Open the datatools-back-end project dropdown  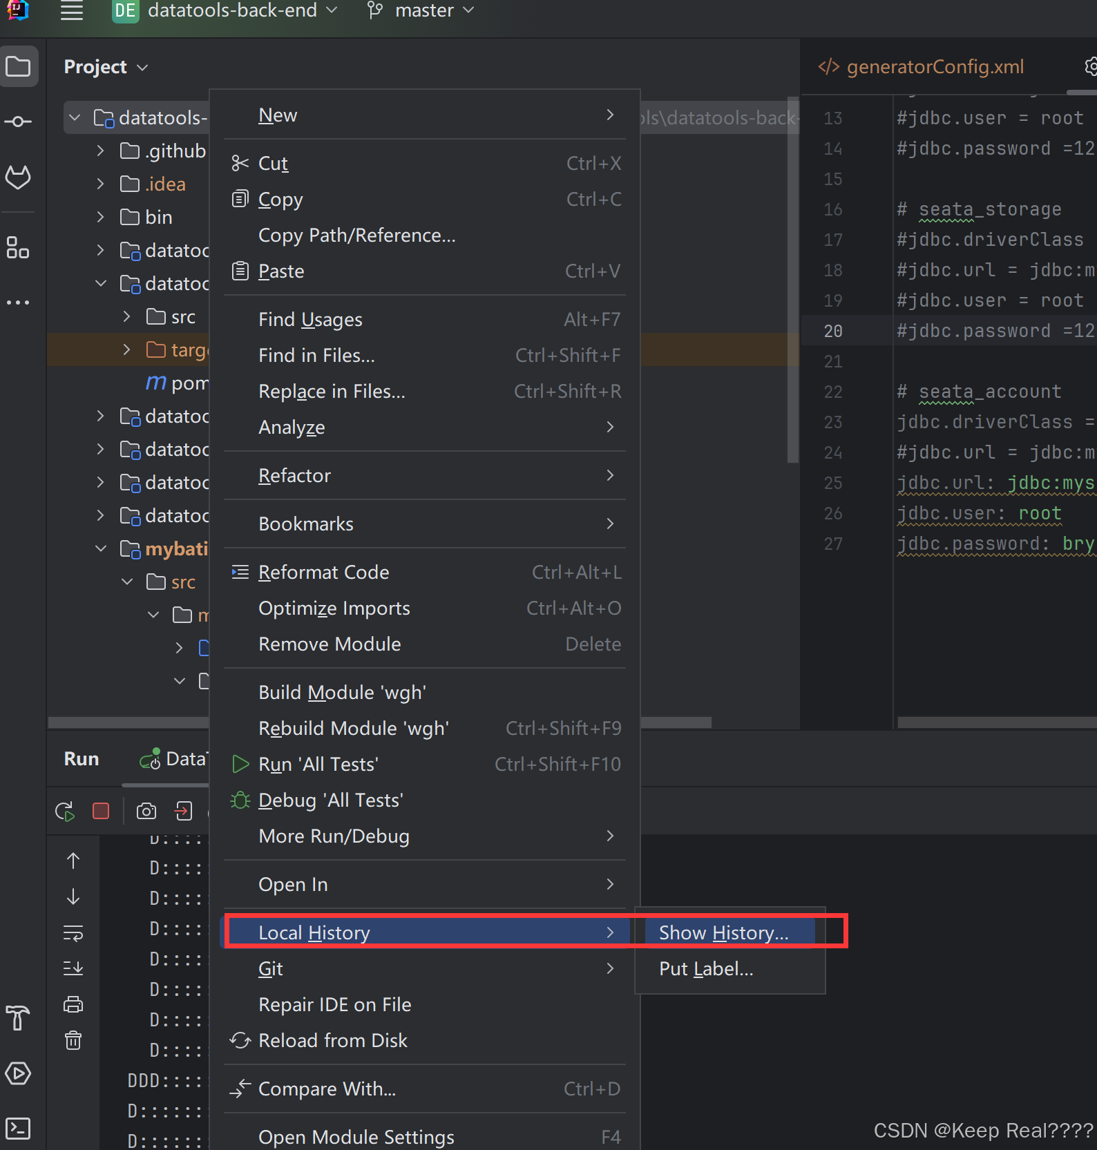point(226,10)
